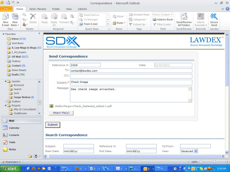
Task: Click the Start Date search field
Action: [x=79, y=151]
